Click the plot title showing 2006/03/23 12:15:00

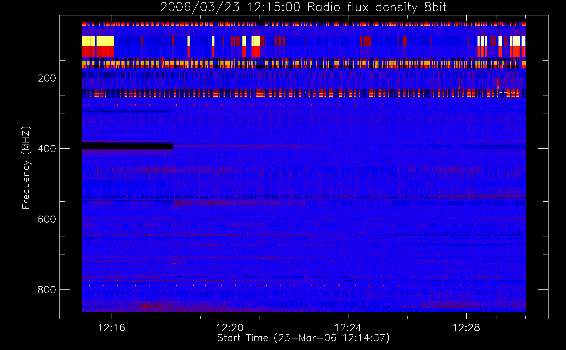[x=303, y=7]
